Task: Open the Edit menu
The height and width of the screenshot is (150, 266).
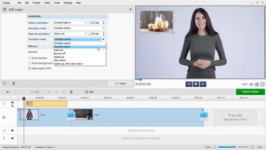Action: coord(27,3)
